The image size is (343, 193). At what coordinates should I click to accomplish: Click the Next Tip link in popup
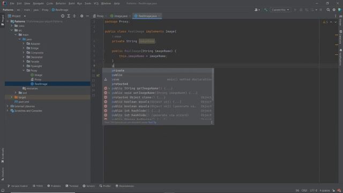click(x=152, y=122)
